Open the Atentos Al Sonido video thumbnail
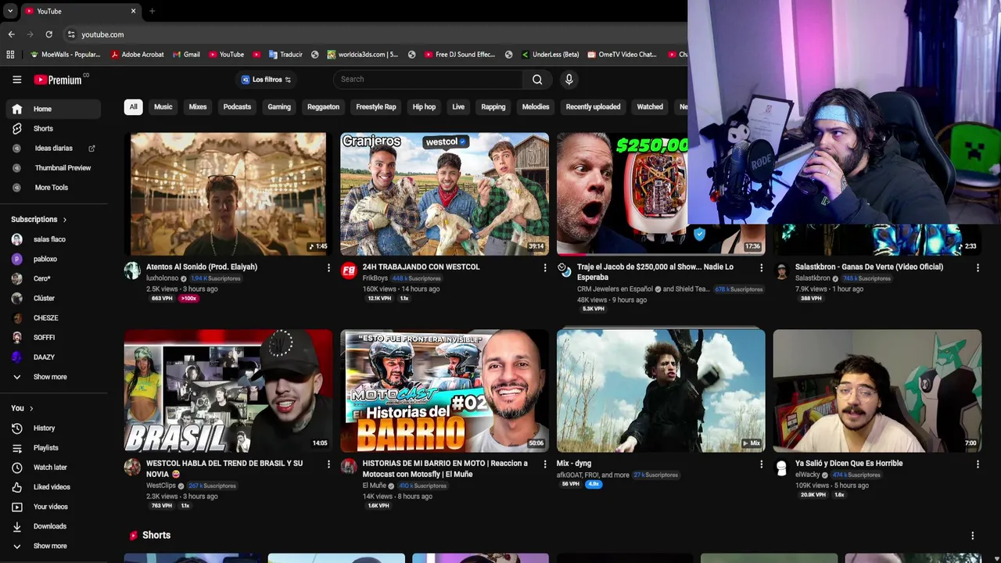This screenshot has height=563, width=1001. coord(228,194)
